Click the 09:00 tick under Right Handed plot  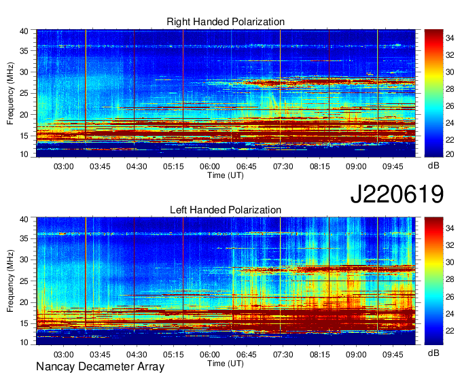(x=356, y=166)
